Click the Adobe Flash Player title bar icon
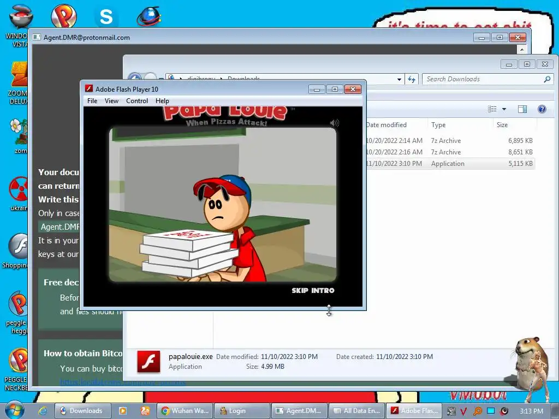The image size is (559, 419). (x=89, y=89)
